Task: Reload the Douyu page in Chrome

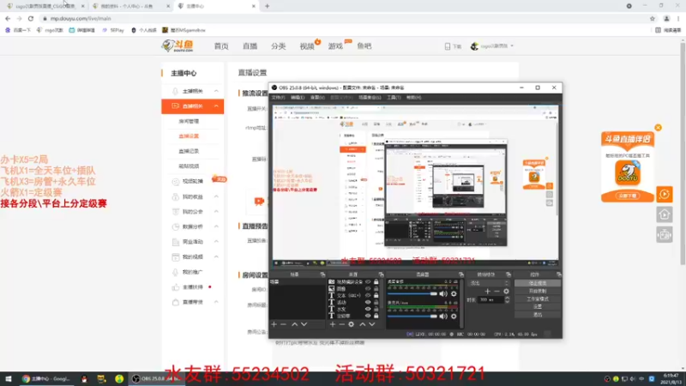Action: (31, 18)
